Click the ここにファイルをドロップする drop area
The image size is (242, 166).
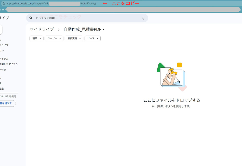172,100
